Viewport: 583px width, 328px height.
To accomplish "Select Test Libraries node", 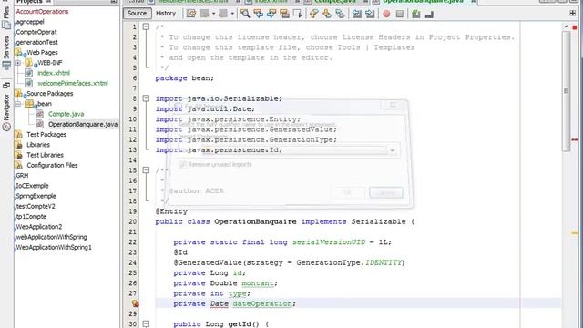I will tap(45, 155).
